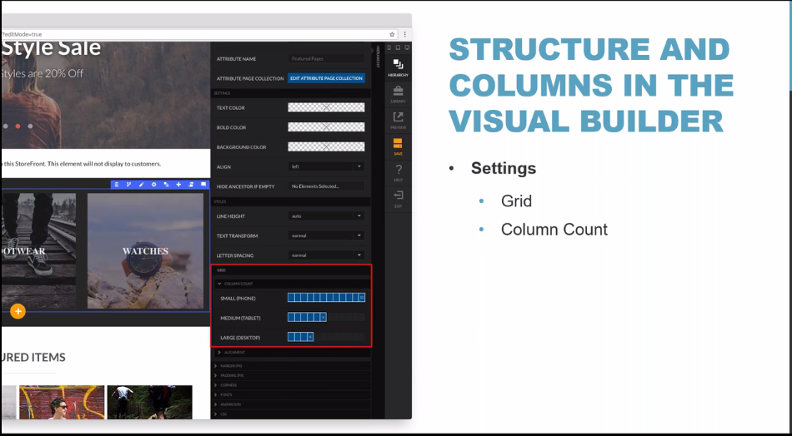
Task: Click the Text Color swatch
Action: click(x=326, y=107)
